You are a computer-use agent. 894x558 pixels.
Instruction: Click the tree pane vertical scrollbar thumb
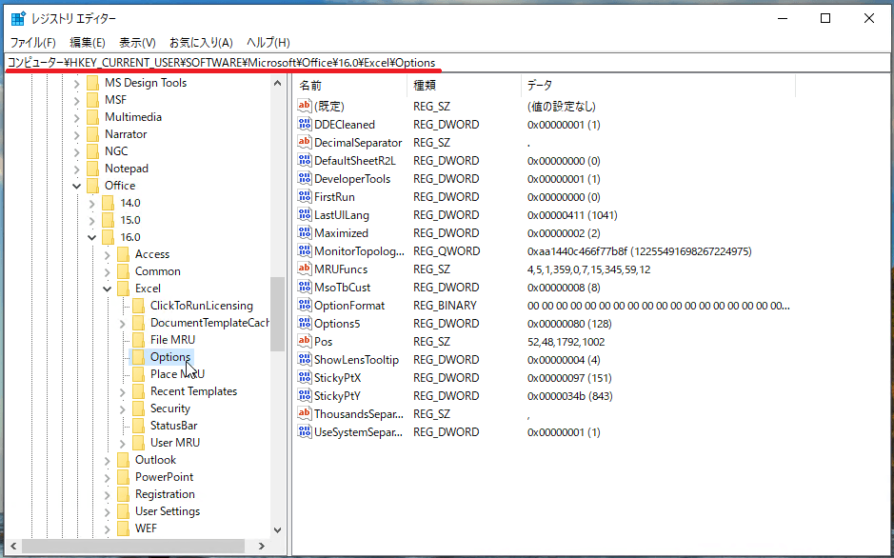pos(277,314)
